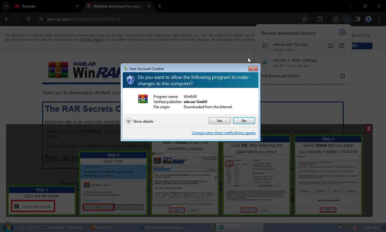The width and height of the screenshot is (386, 232).
Task: Show winrar-x64-701.exe in folder
Action: (331, 46)
